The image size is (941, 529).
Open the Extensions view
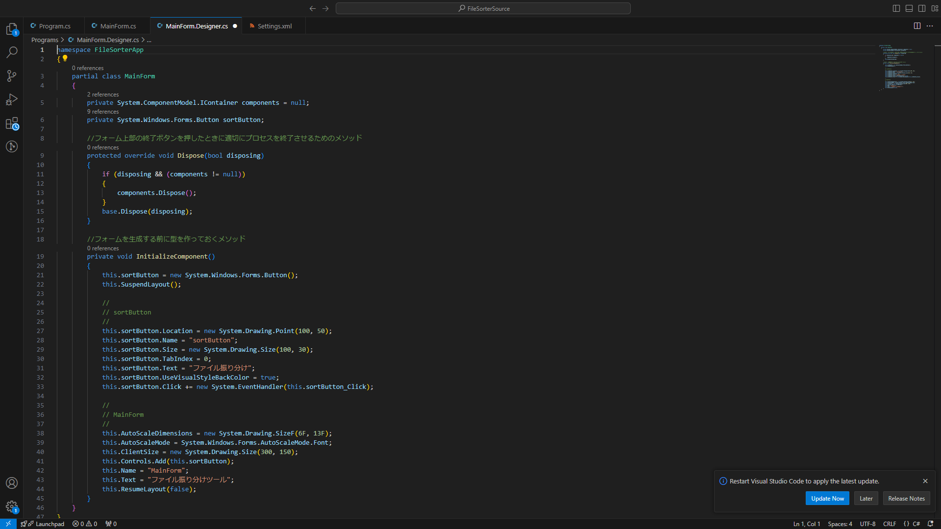(12, 123)
